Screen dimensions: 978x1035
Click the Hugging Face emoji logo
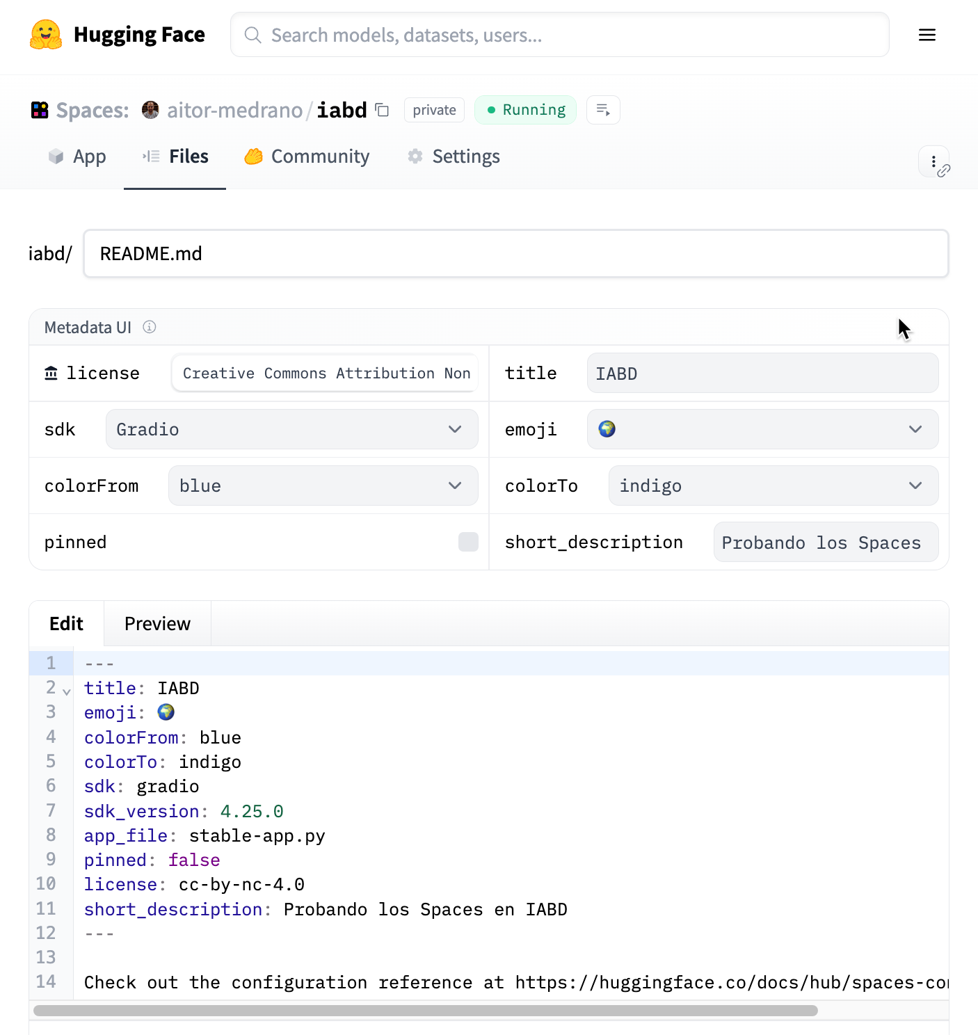click(x=46, y=35)
